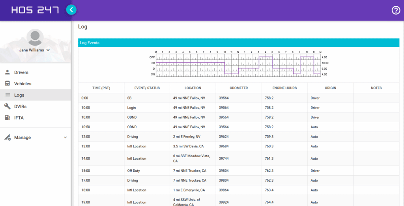
Task: Click the Drivers person icon
Action: [7, 72]
